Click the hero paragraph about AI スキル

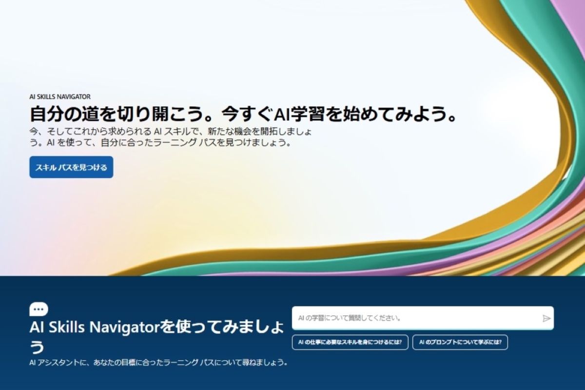(x=170, y=137)
